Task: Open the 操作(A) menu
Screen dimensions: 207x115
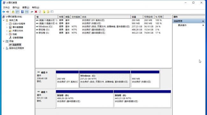Action: point(16,7)
